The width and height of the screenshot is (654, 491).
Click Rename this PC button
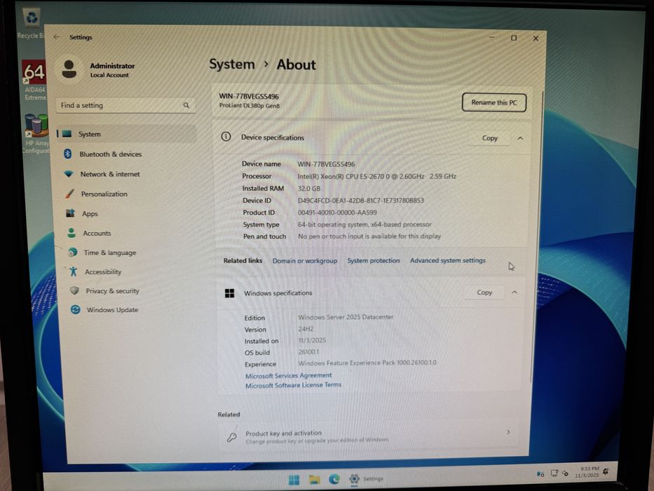point(494,102)
